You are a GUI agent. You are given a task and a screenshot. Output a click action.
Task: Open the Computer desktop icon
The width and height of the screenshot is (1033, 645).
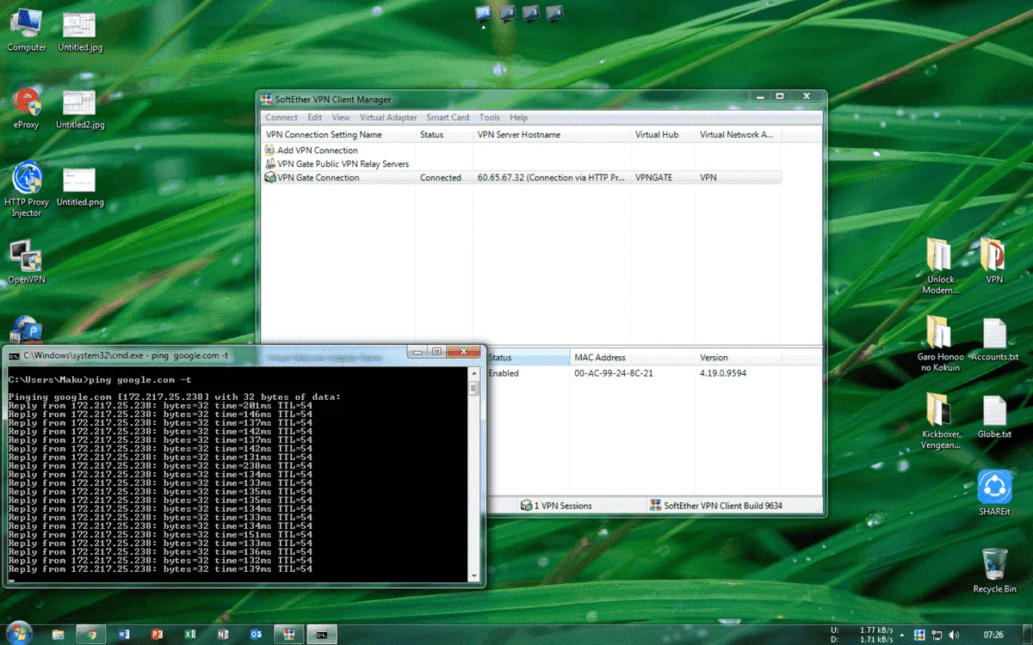27,30
